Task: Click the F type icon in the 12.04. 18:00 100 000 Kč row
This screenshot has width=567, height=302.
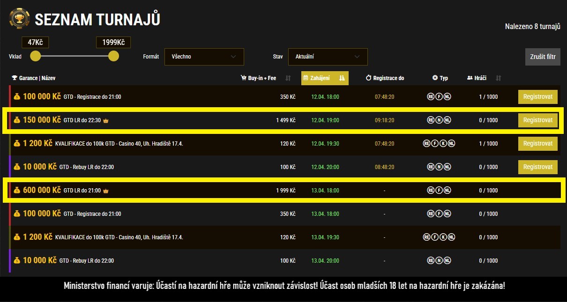Action: point(439,97)
